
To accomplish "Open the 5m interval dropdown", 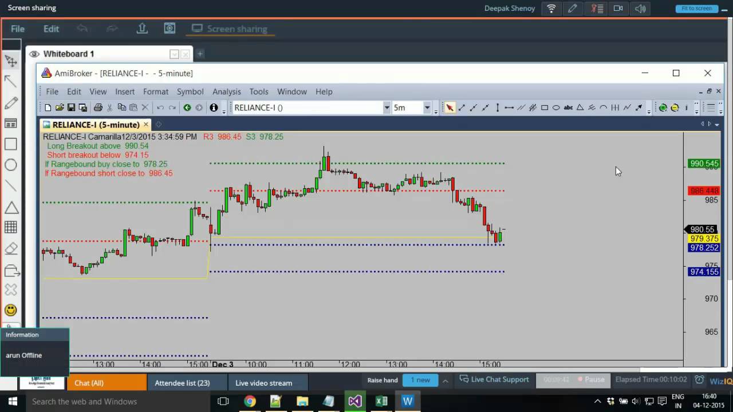I will pyautogui.click(x=427, y=108).
